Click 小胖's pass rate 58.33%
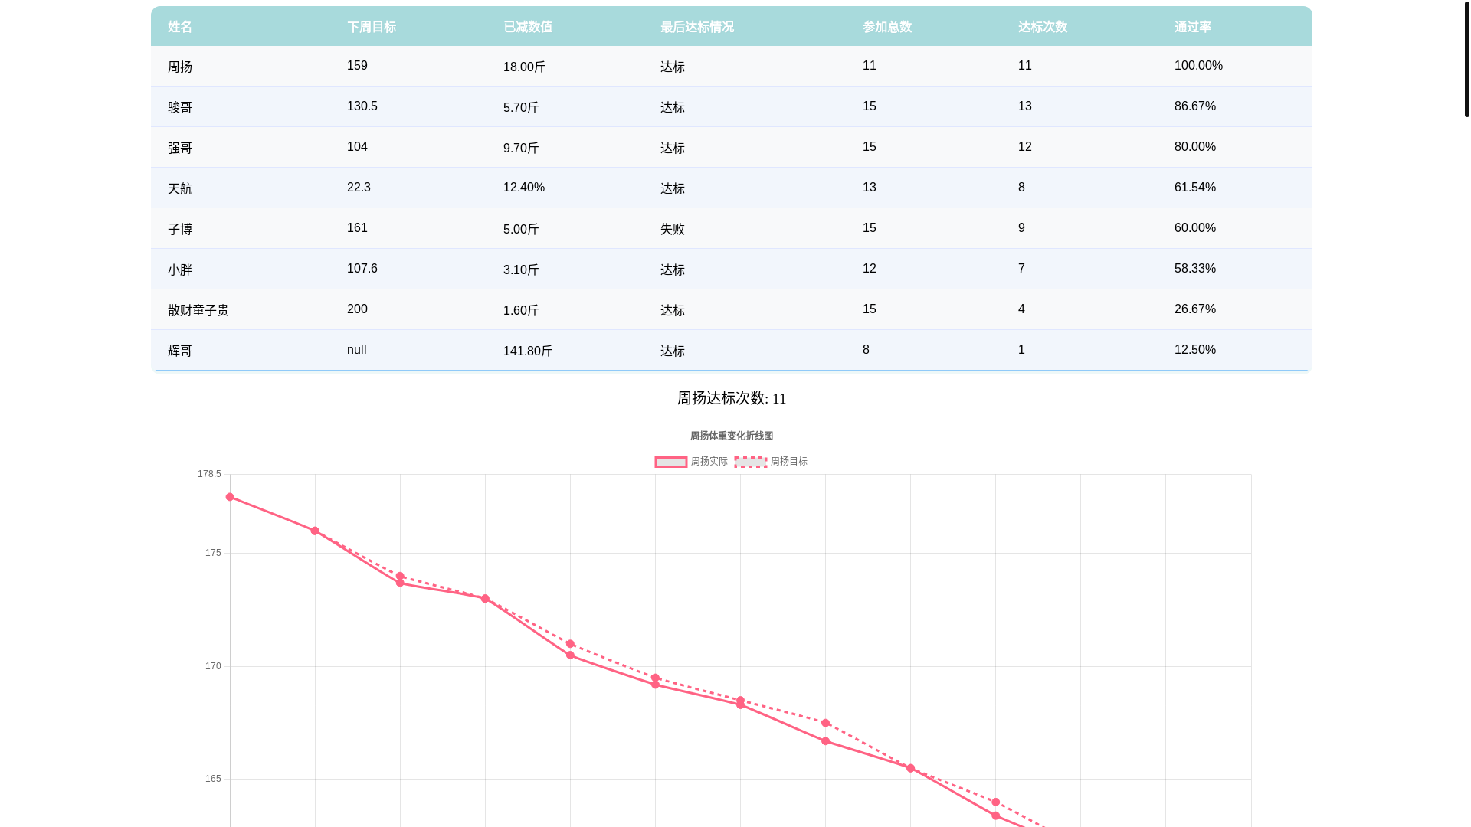 pyautogui.click(x=1195, y=269)
